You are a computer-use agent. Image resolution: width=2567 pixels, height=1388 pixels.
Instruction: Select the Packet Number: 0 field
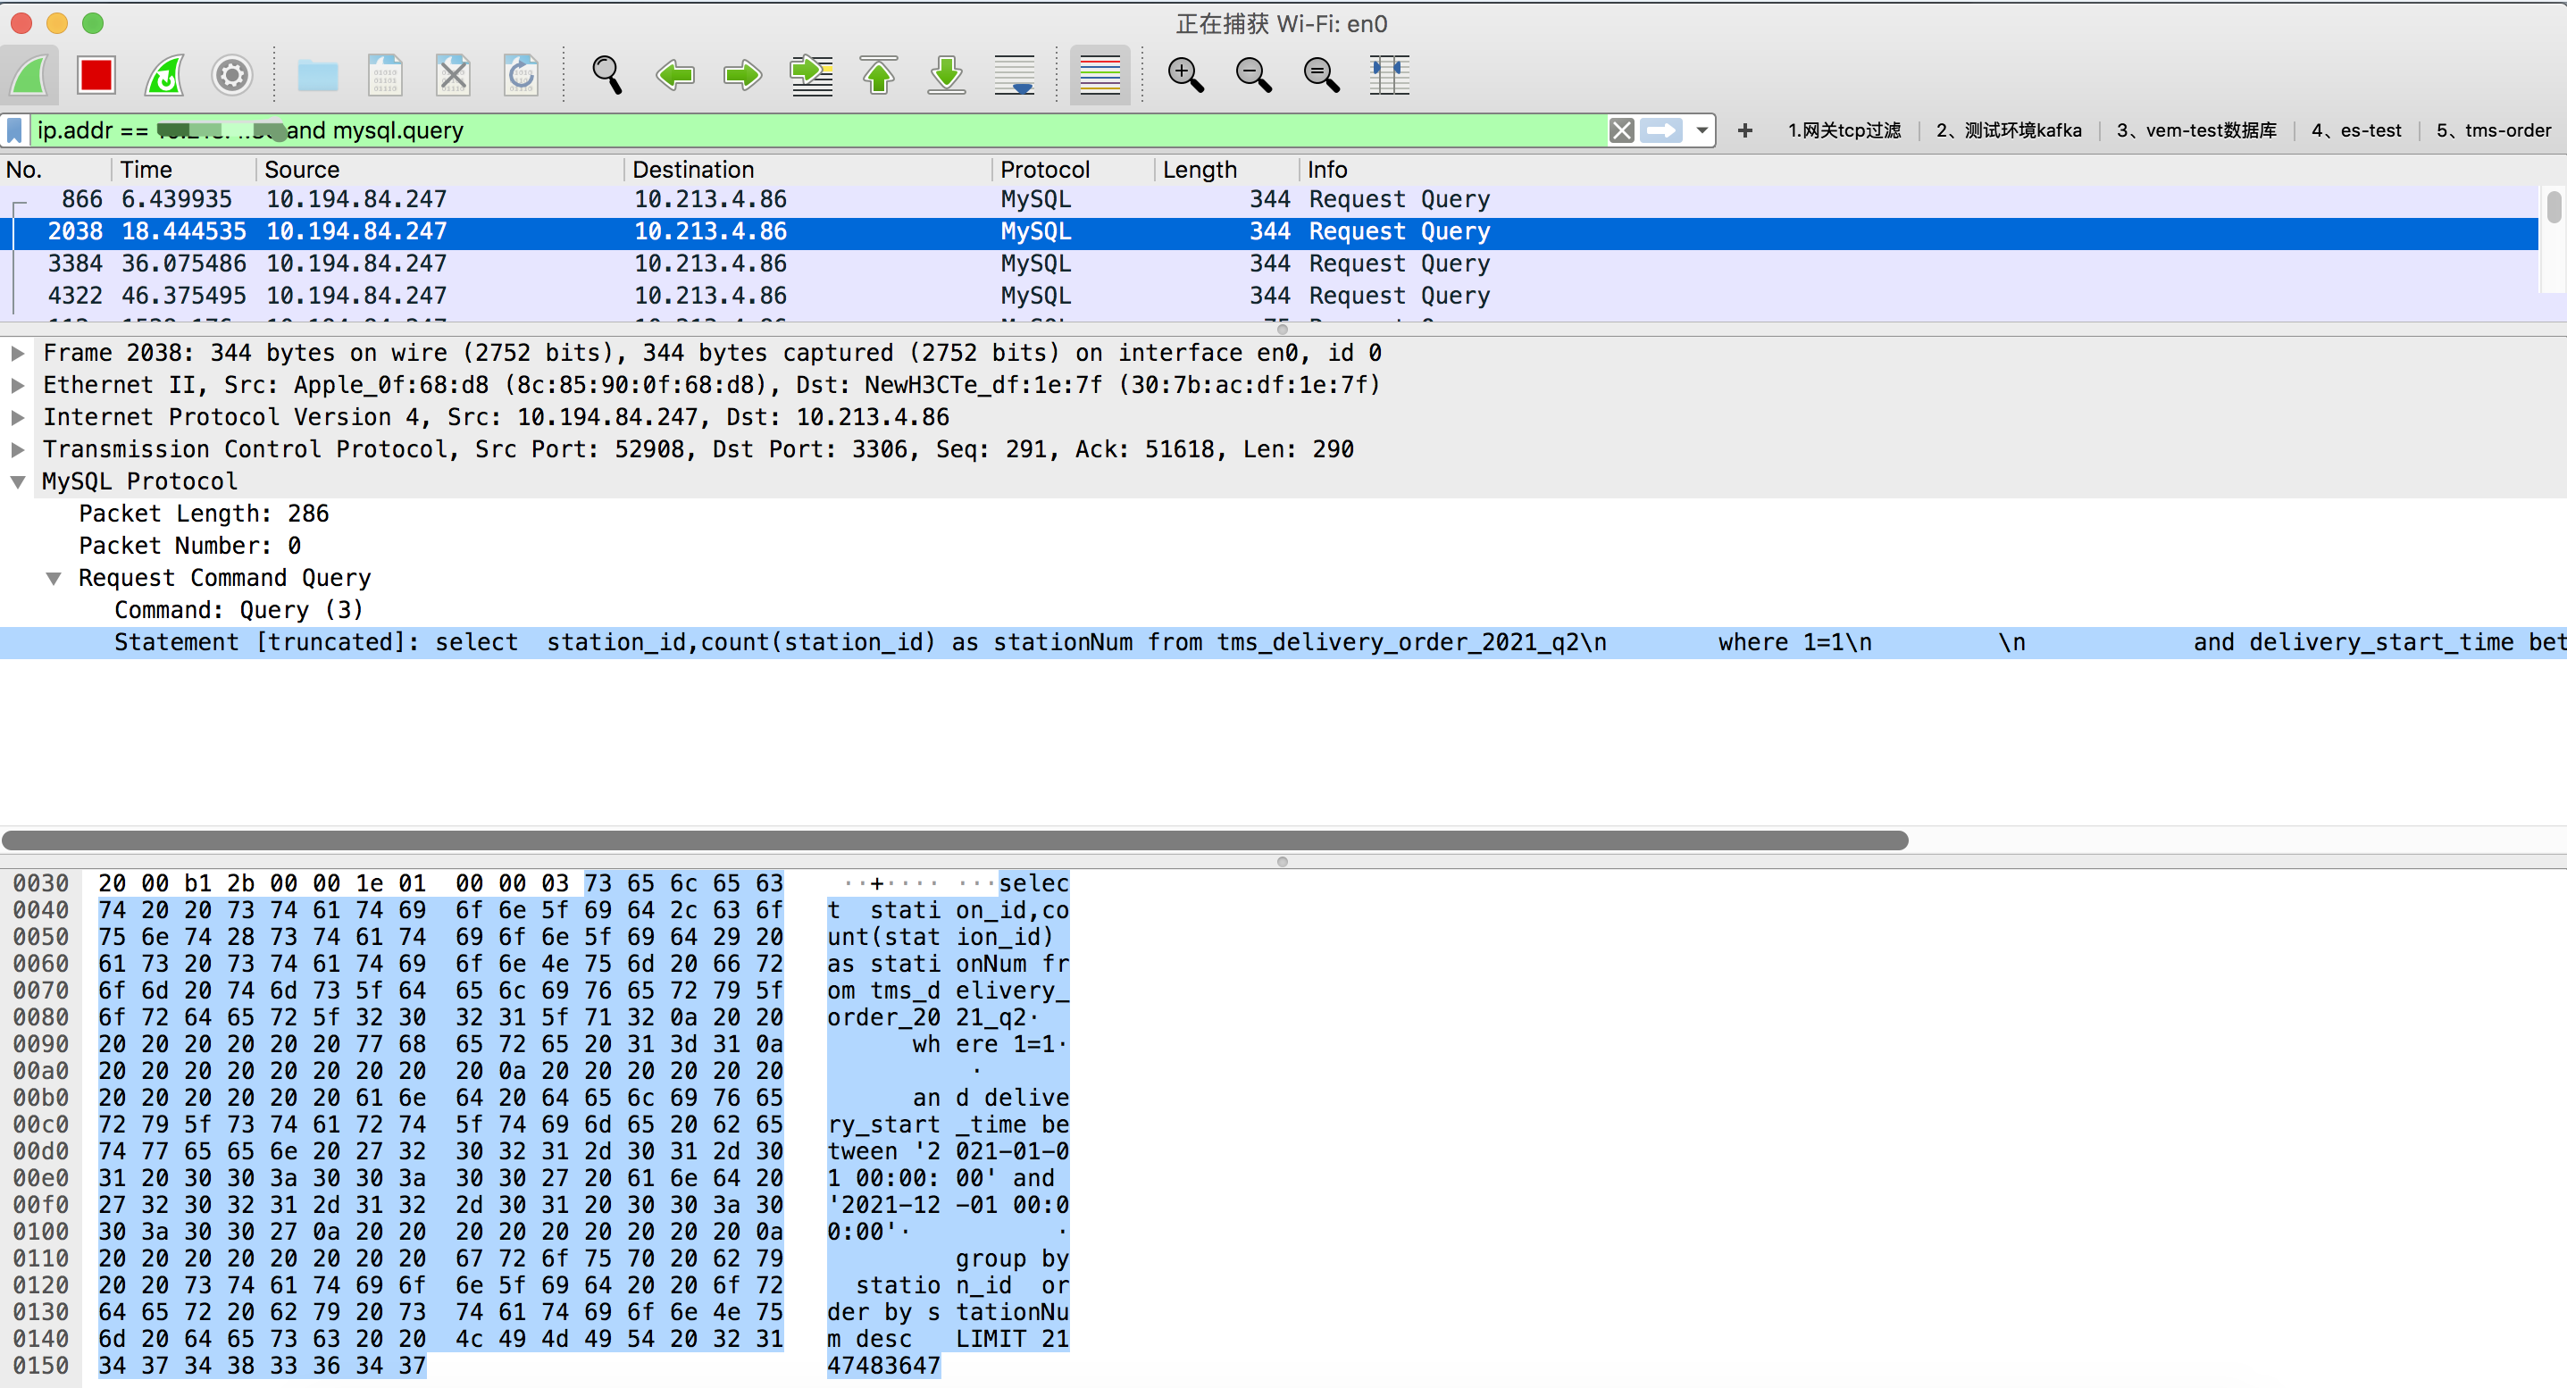pos(189,545)
